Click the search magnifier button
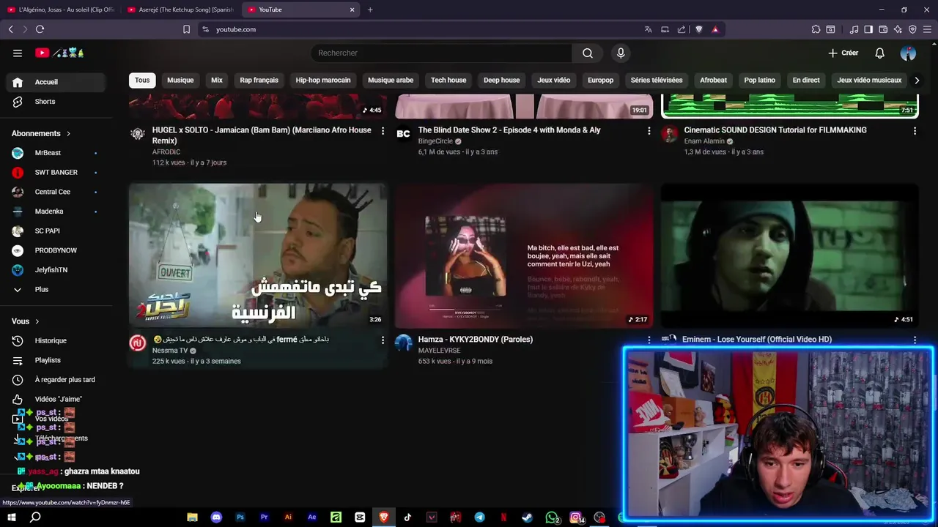Screen dimensions: 938x527 point(588,53)
